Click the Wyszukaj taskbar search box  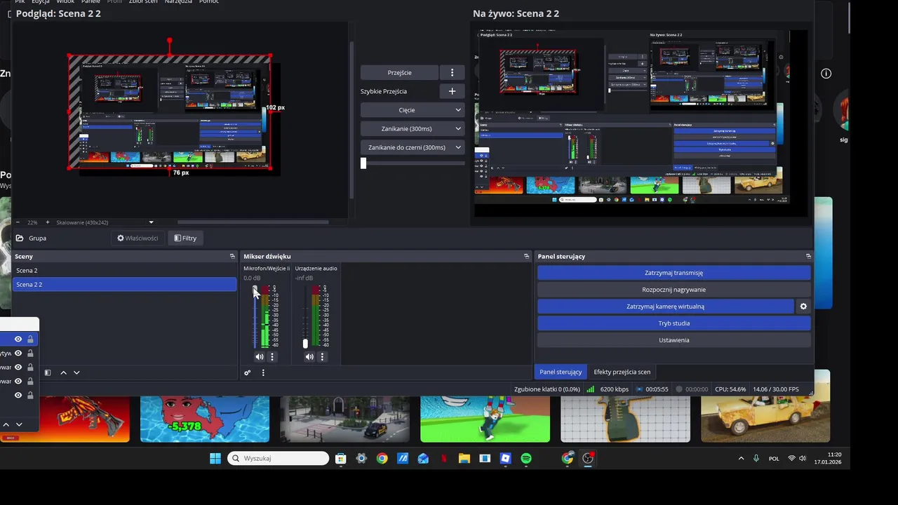coord(279,459)
